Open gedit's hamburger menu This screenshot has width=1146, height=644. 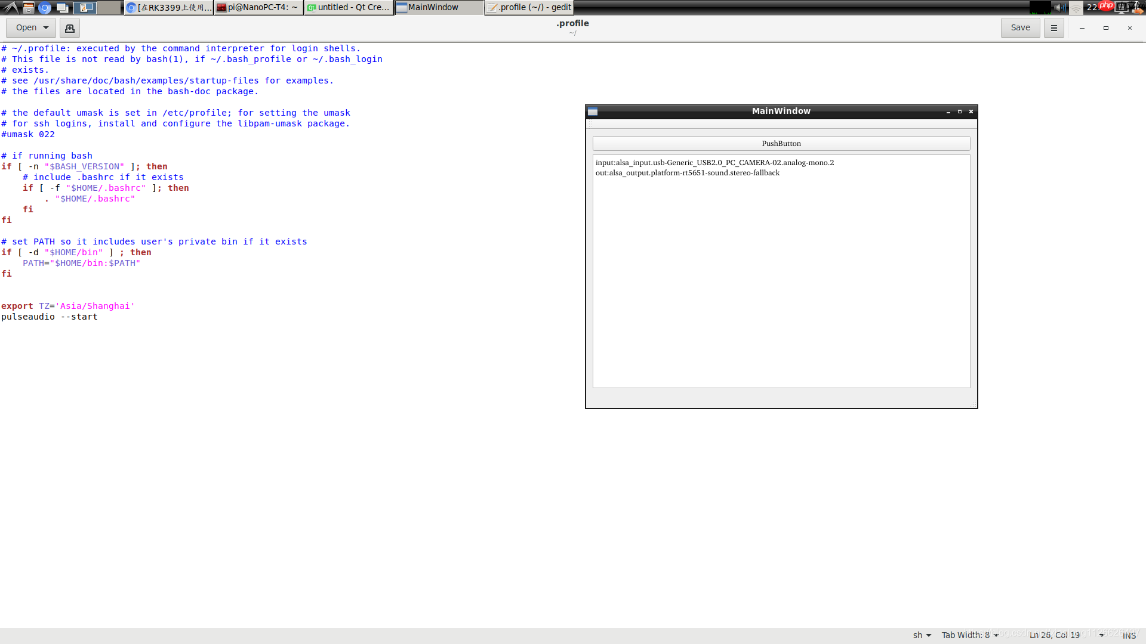coord(1053,28)
